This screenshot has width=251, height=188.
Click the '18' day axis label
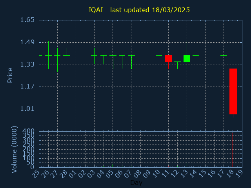230,174
